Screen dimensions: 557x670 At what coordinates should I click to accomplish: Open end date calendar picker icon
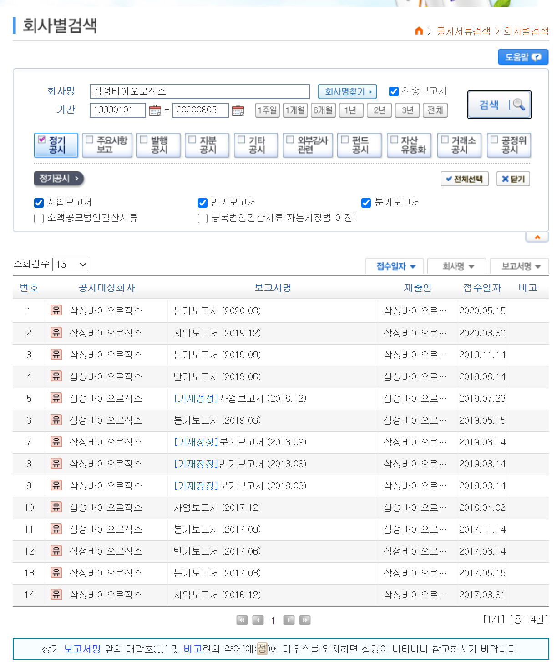[238, 110]
